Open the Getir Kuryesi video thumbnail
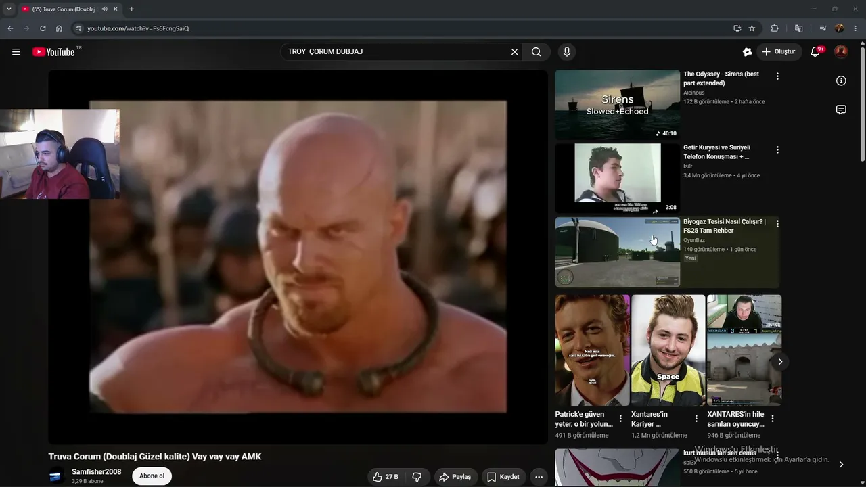This screenshot has height=487, width=866. point(618,179)
